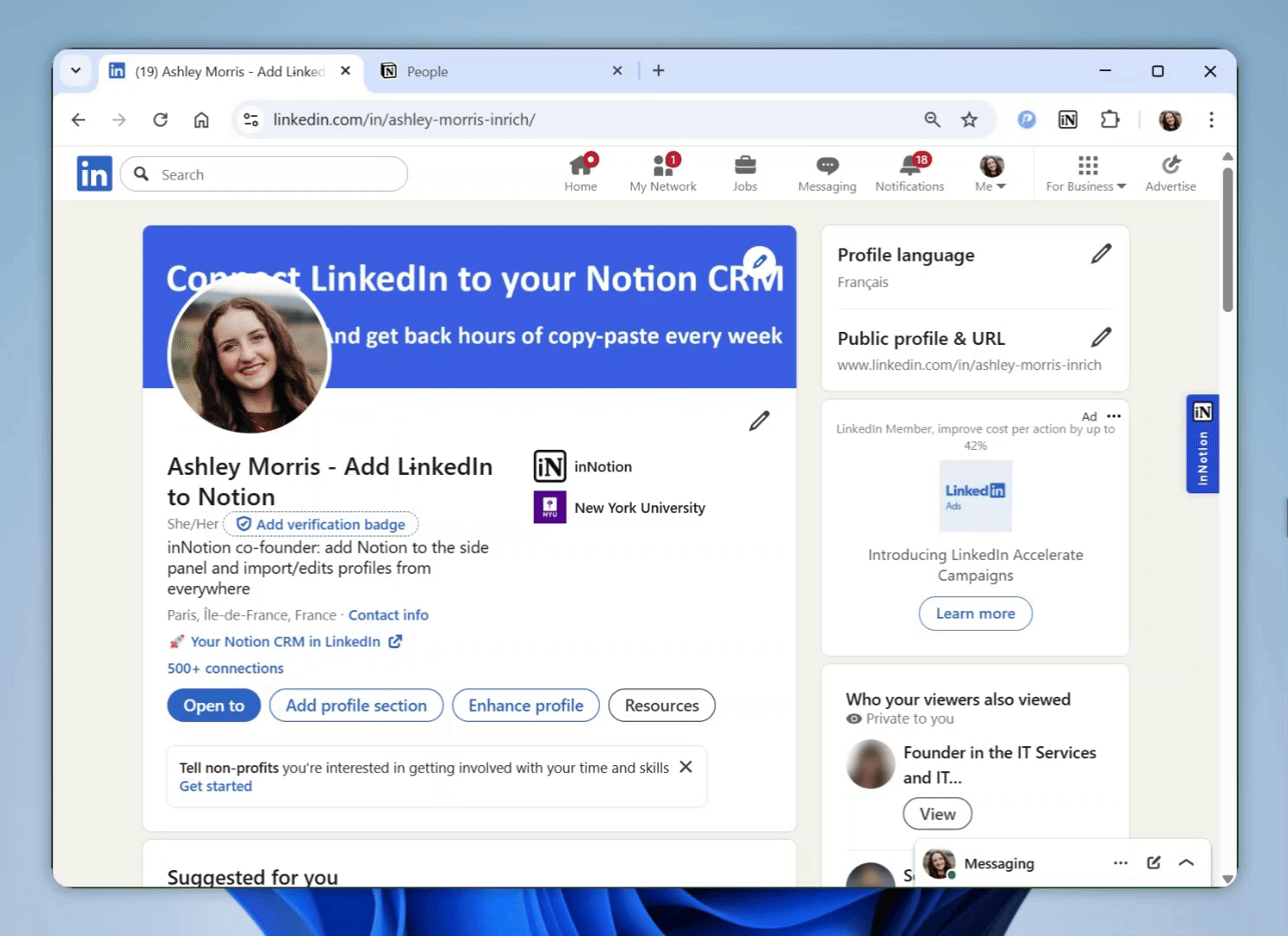
Task: Open Contact info link
Action: click(x=388, y=615)
